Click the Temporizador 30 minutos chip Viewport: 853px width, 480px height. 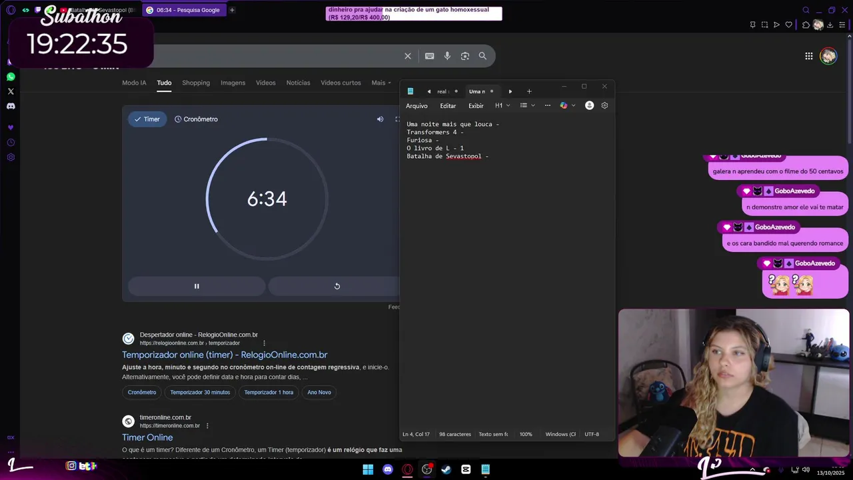click(200, 392)
